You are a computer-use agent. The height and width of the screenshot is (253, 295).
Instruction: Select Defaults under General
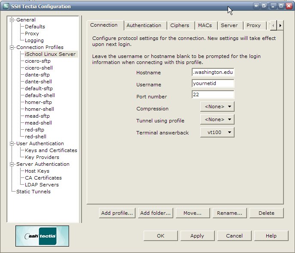tap(35, 27)
